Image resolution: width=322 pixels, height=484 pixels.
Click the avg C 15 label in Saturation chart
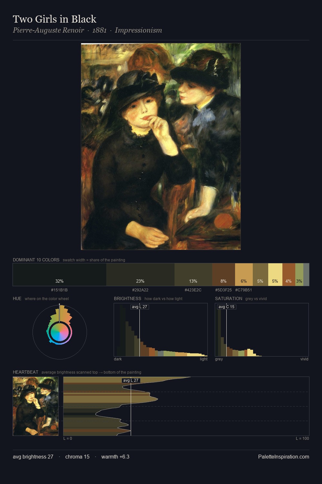coord(227,307)
